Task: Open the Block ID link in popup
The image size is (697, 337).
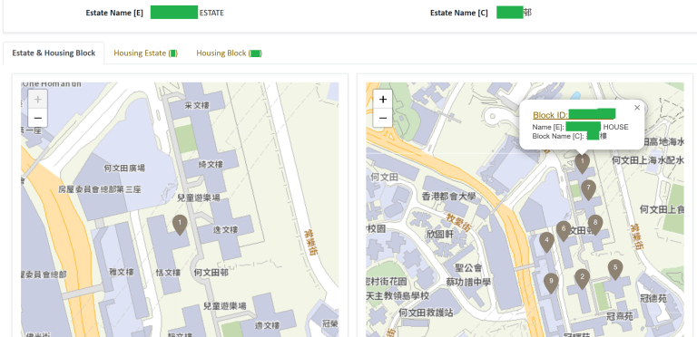Action: (574, 115)
